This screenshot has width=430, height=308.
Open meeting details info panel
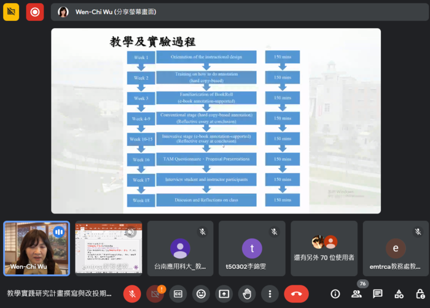pyautogui.click(x=335, y=294)
